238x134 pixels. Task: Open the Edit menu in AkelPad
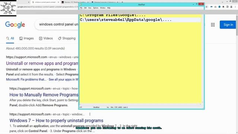[x=85, y=8]
